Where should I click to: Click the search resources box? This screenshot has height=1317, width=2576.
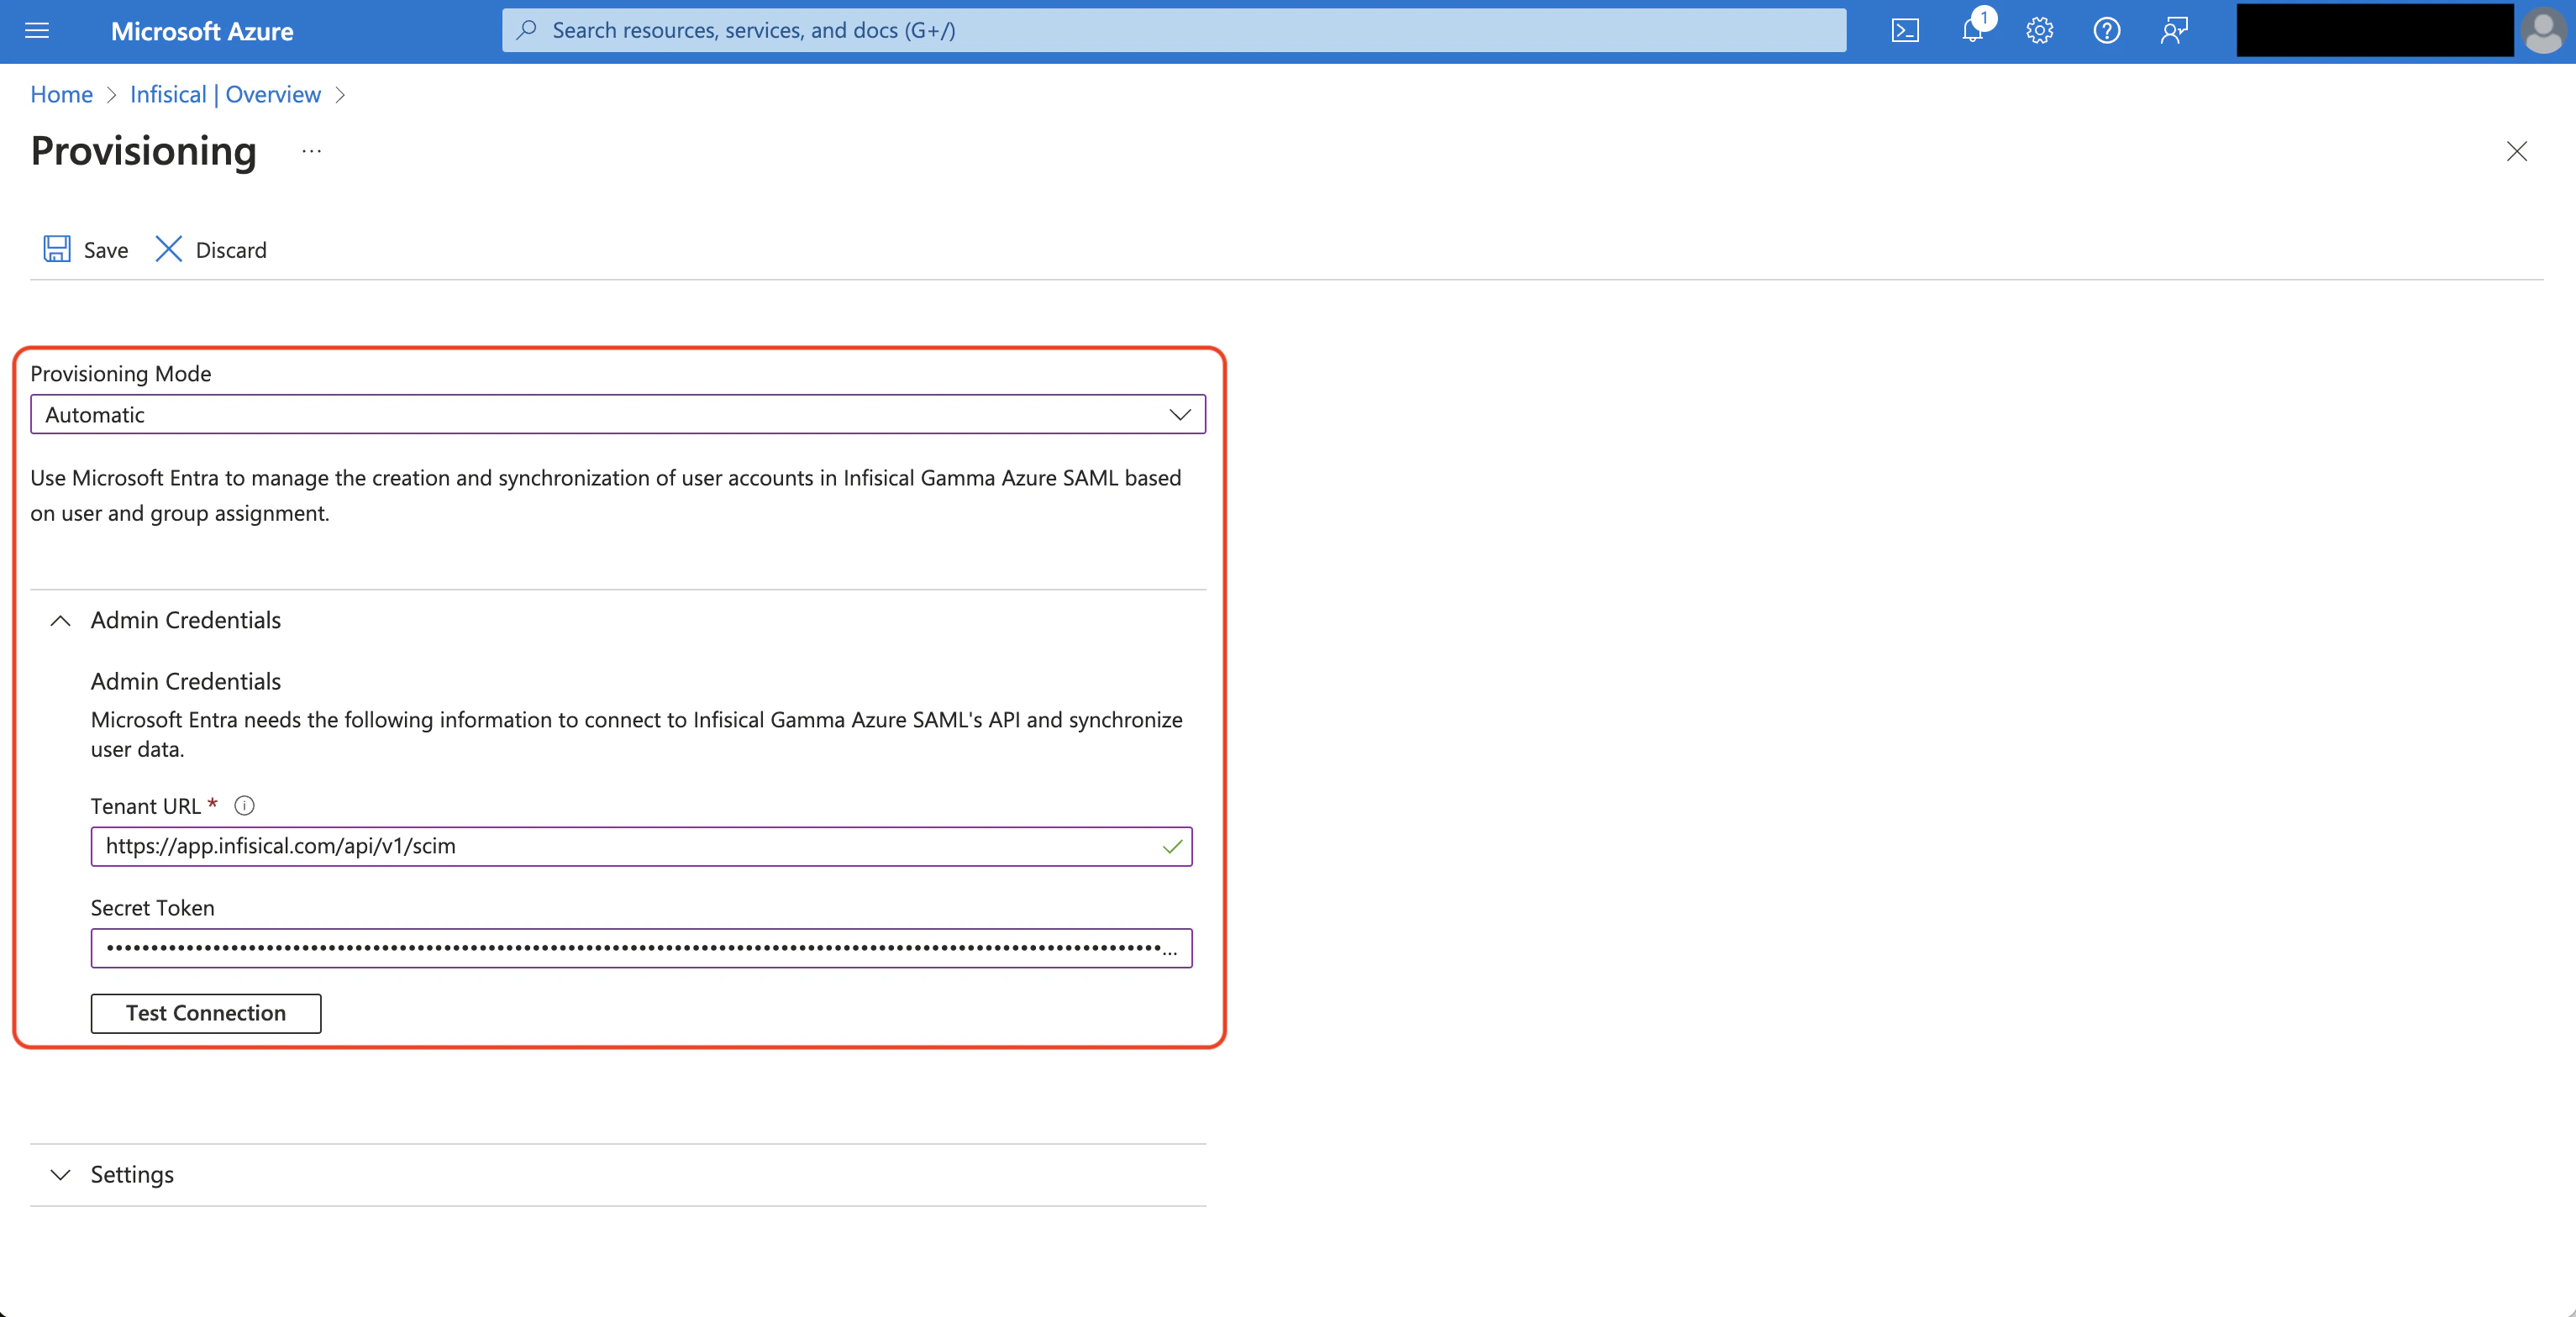[x=1174, y=30]
